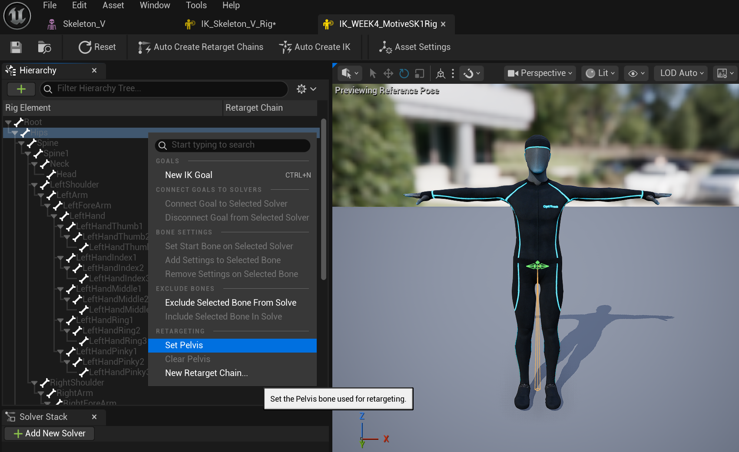This screenshot has height=452, width=739.
Task: Switch to the IK_Skeleton_V_Rig tab
Action: pyautogui.click(x=238, y=24)
